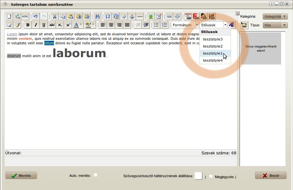Click the HTML source edit icon
The image size is (293, 190).
coord(25,16)
